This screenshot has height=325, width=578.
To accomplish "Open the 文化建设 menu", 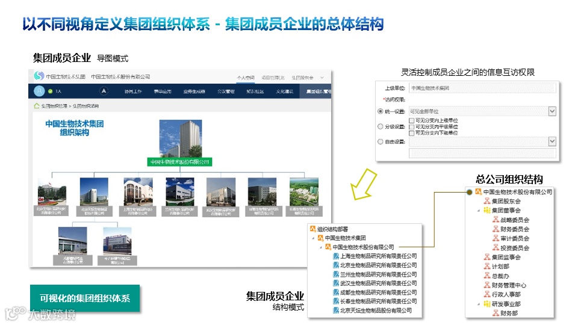I will click(x=285, y=91).
